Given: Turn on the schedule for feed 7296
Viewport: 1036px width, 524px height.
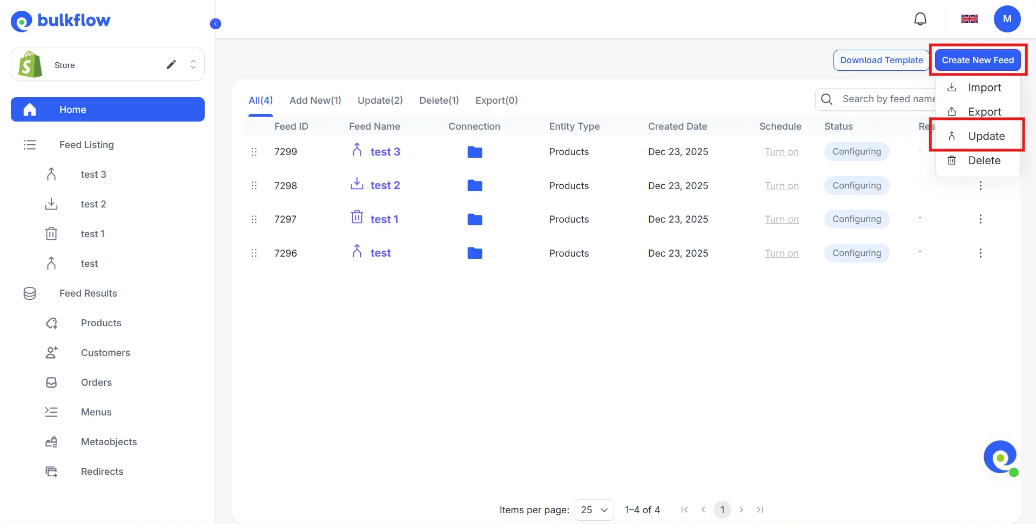Looking at the screenshot, I should tap(782, 253).
